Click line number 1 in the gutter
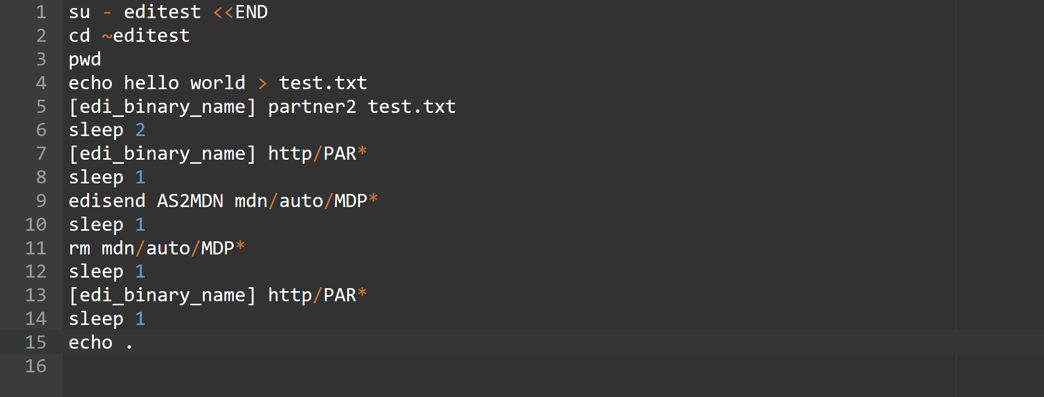The image size is (1044, 397). [x=41, y=12]
